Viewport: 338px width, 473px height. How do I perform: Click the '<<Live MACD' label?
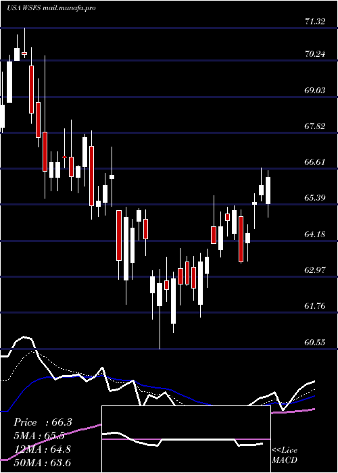pos(285,455)
